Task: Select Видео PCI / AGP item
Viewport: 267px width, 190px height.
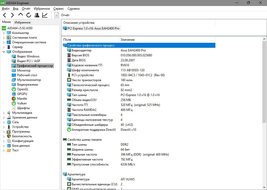Action: 29,61
